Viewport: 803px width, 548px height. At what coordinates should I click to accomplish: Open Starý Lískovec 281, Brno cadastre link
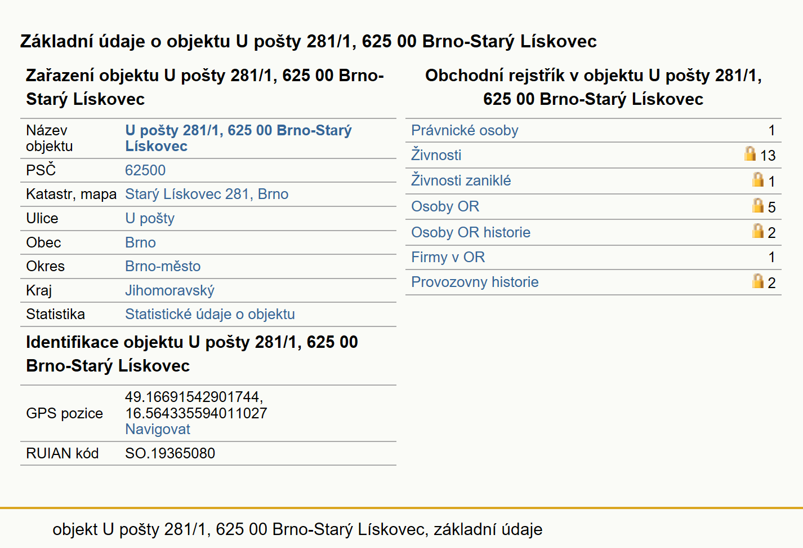(x=207, y=194)
